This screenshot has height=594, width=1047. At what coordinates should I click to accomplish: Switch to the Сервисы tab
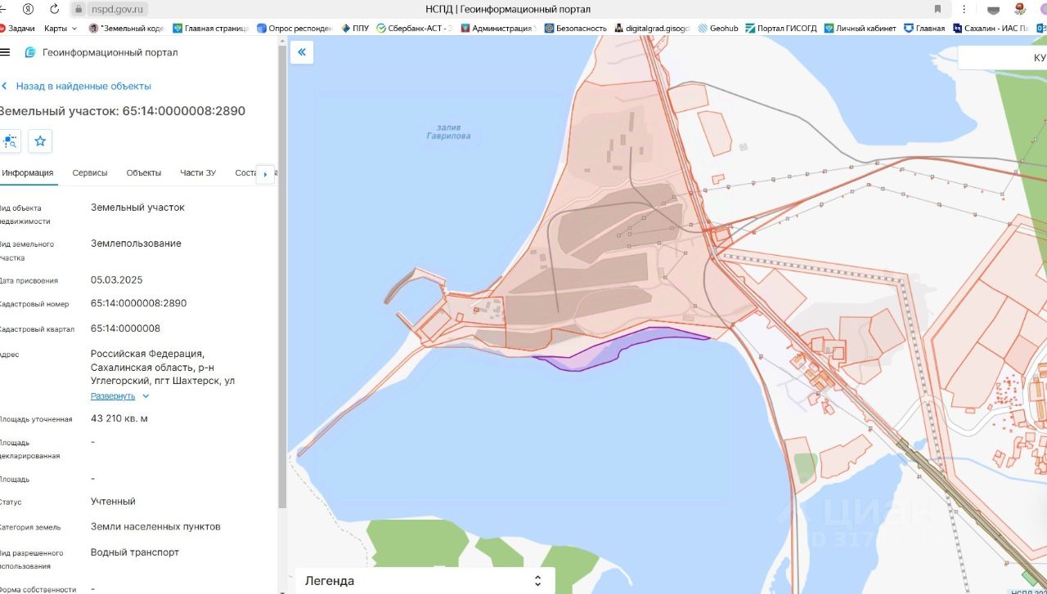coord(90,172)
